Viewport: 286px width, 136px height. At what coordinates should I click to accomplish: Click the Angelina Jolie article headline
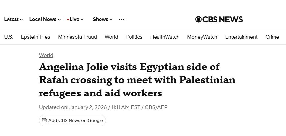pos(137,80)
